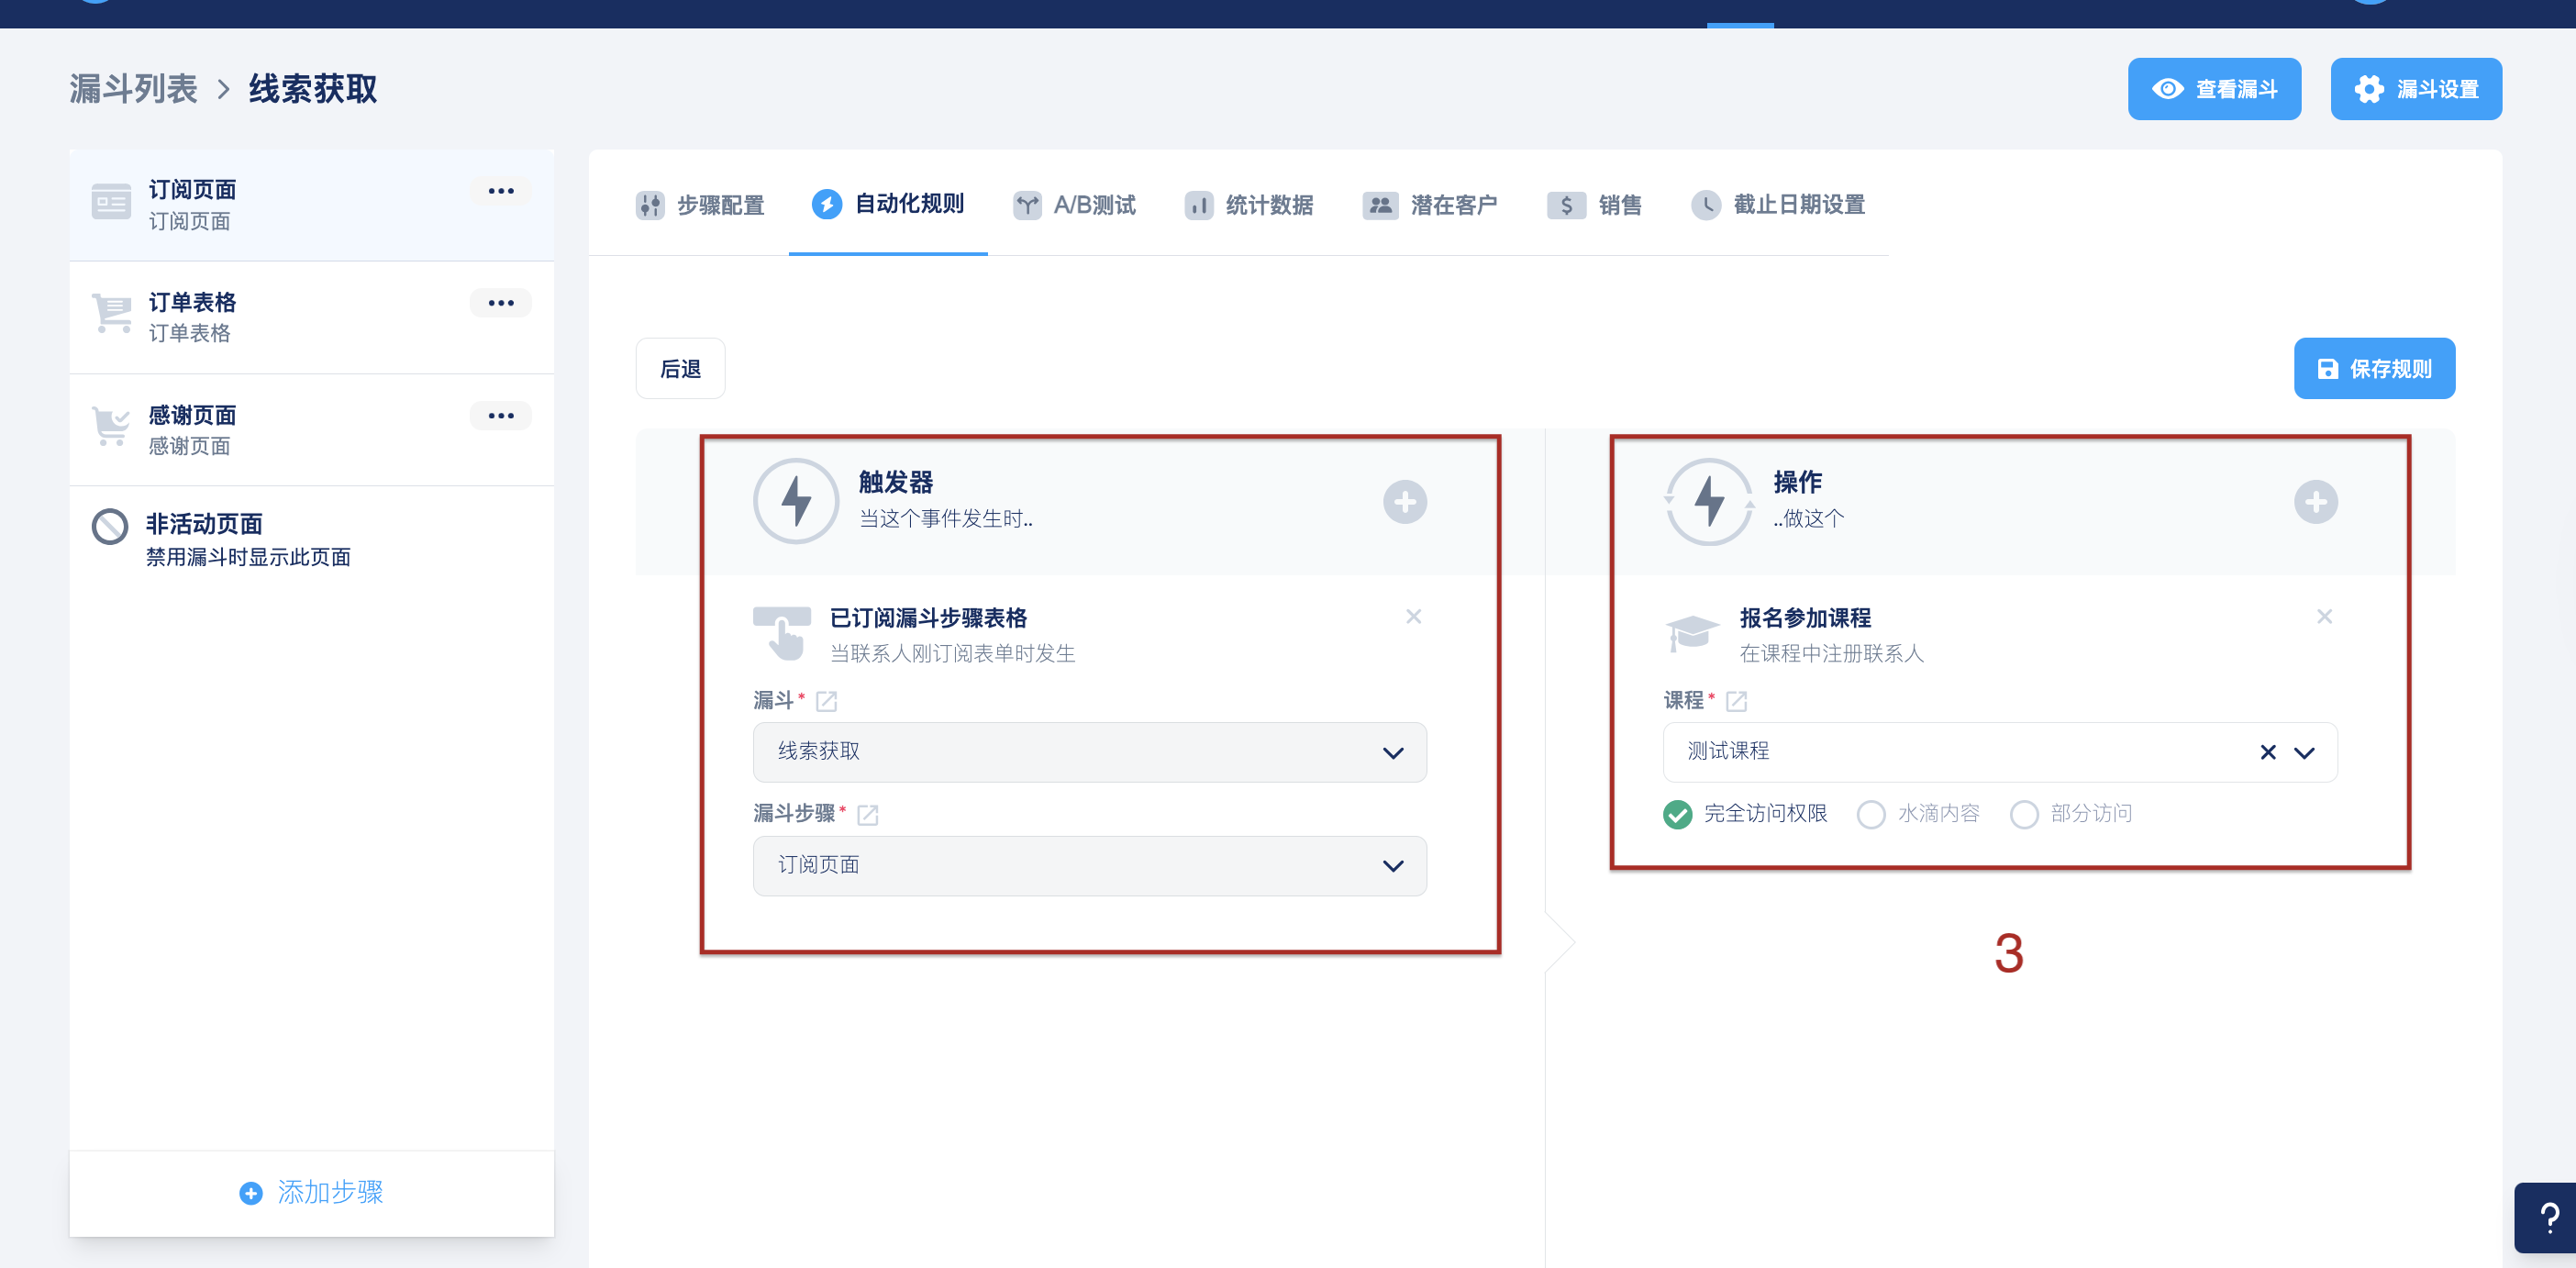Click the eye icon in 查看漏斗

click(x=2167, y=89)
